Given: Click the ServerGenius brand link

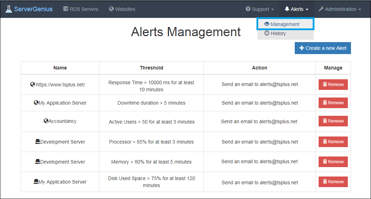Looking at the screenshot, I should (33, 9).
